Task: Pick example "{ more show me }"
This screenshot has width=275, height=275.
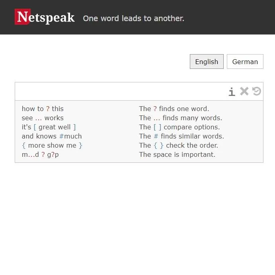Action: coord(52,145)
